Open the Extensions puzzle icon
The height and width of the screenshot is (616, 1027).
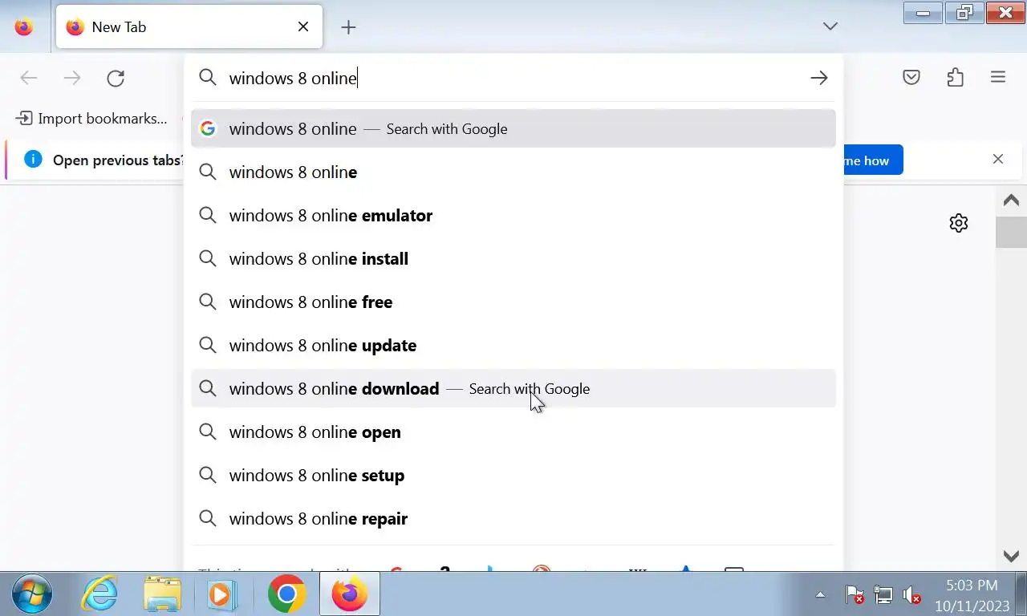click(955, 78)
